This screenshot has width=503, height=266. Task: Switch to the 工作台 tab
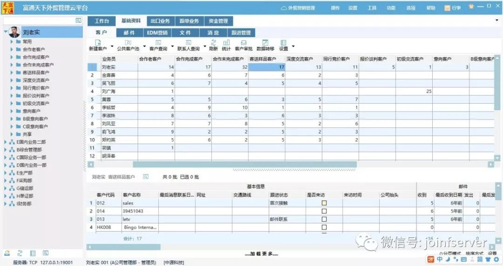click(102, 21)
